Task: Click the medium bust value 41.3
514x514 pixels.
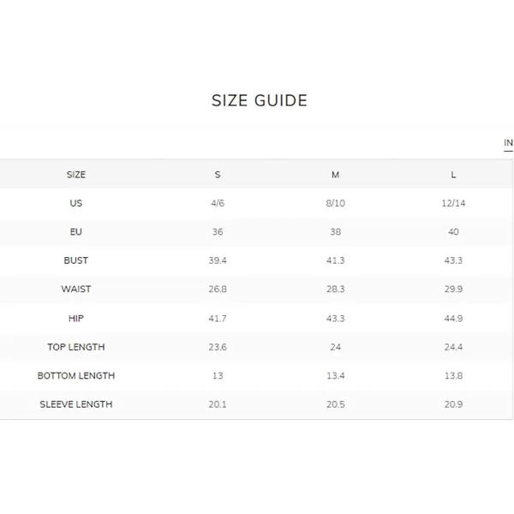Action: tap(335, 260)
